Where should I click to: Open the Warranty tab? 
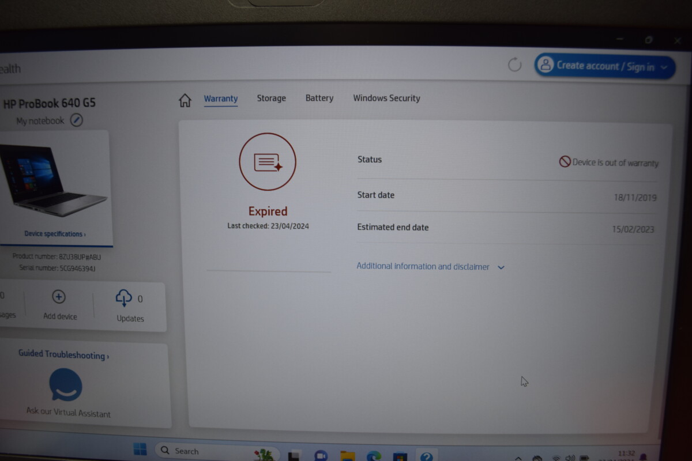coord(221,99)
